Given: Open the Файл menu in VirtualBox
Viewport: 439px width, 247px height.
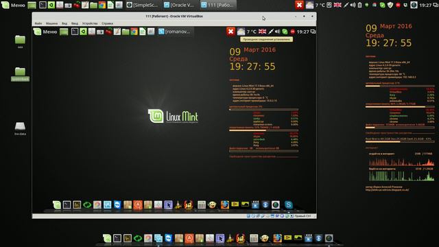Looking at the screenshot, I should [38, 23].
